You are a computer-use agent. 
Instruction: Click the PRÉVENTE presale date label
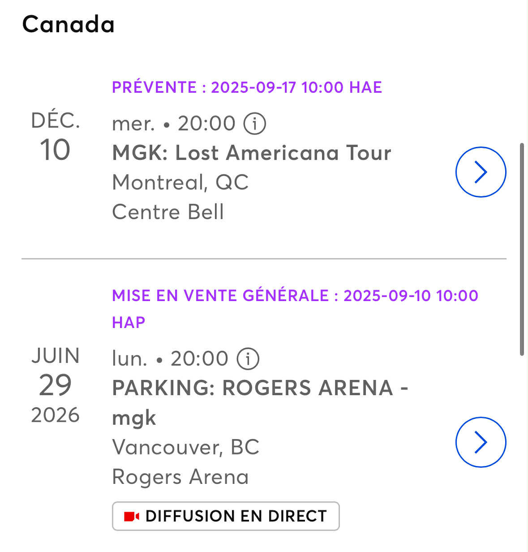pos(247,87)
